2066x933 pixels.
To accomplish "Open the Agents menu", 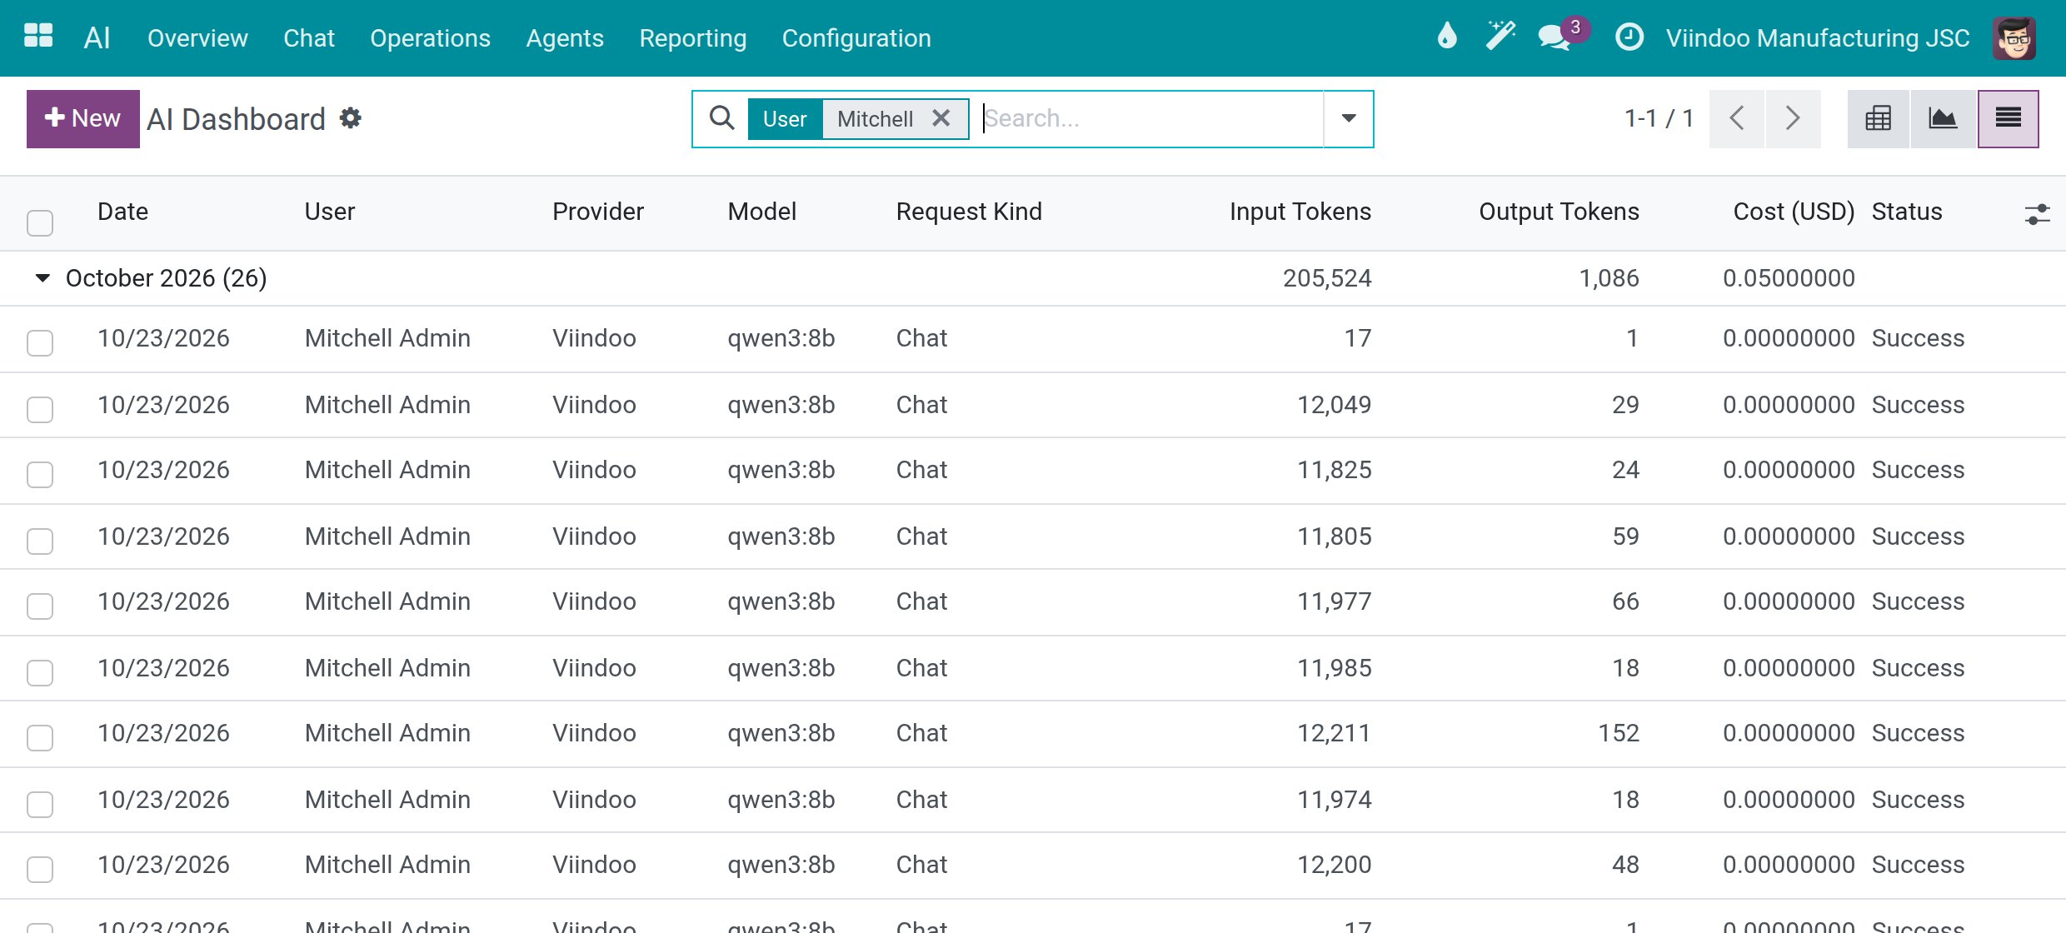I will coord(564,37).
